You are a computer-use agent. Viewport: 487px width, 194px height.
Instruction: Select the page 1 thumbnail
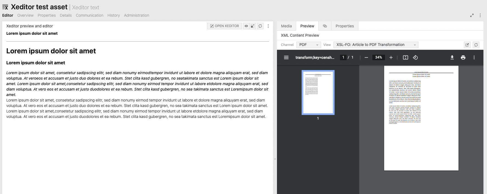tap(318, 92)
